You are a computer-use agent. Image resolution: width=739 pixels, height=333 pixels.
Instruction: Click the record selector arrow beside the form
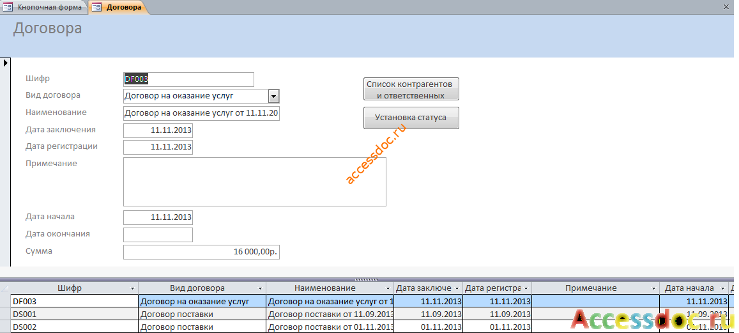[5, 63]
